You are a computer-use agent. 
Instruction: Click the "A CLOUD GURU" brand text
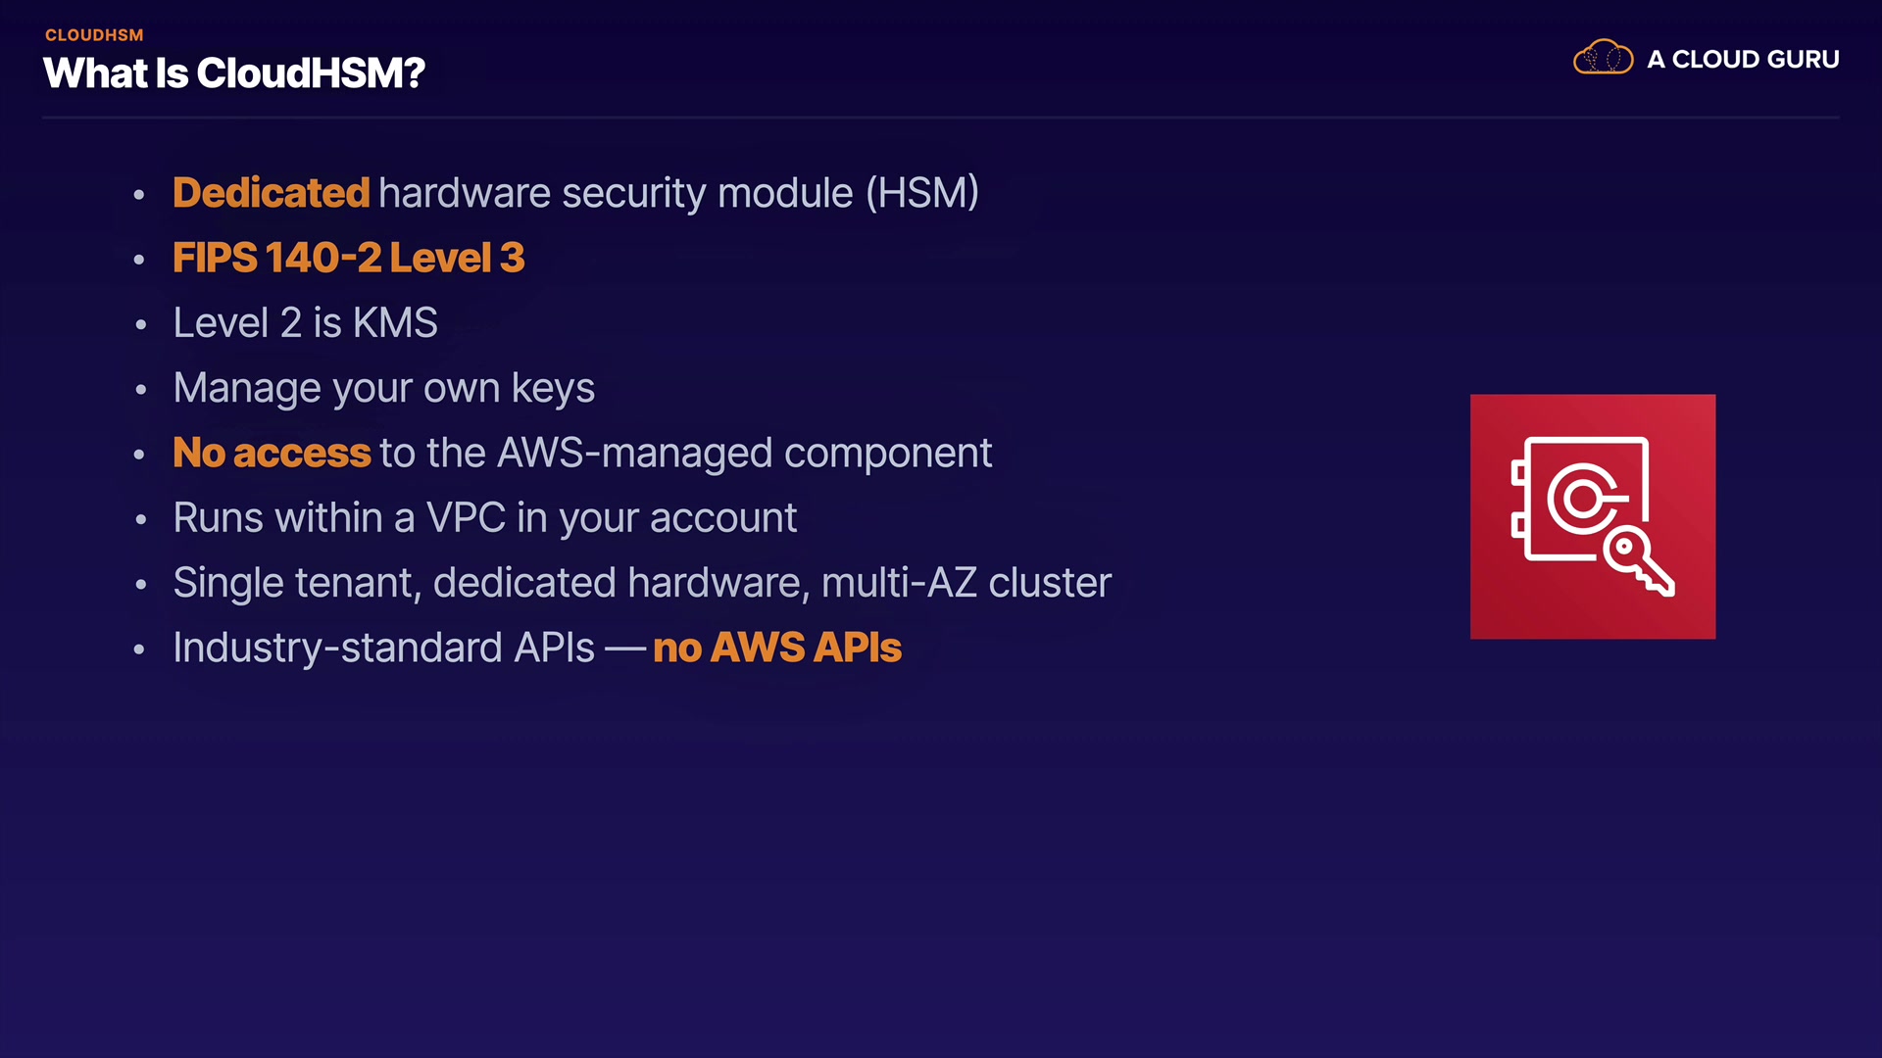1743,60
